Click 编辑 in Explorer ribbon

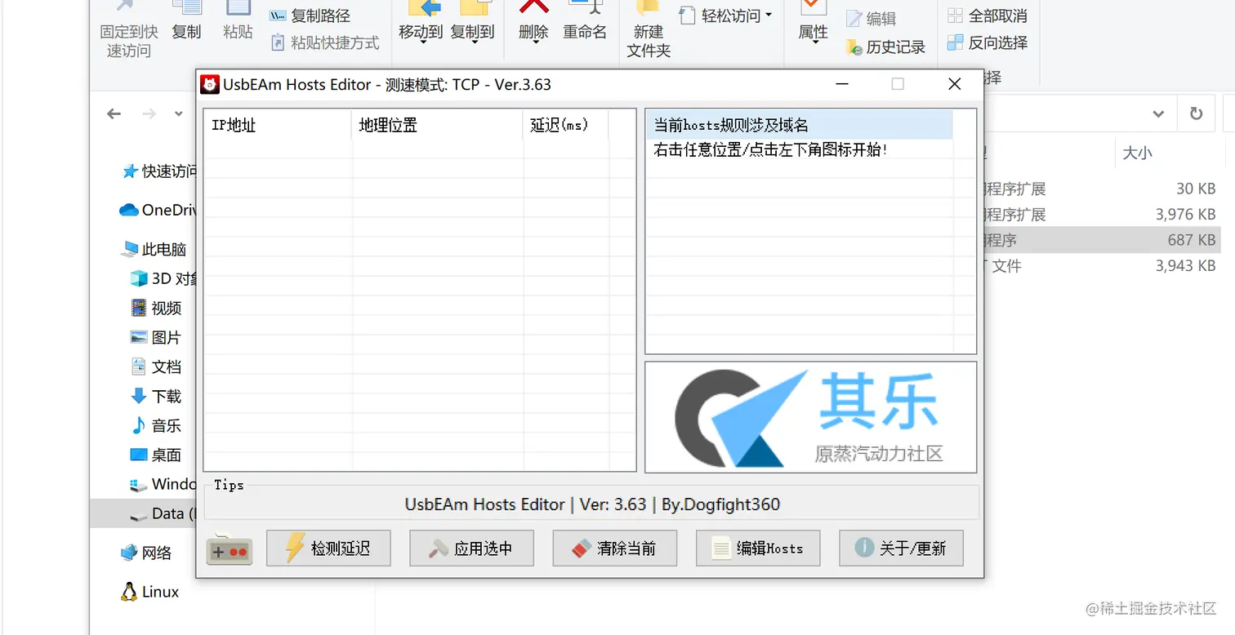coord(872,19)
